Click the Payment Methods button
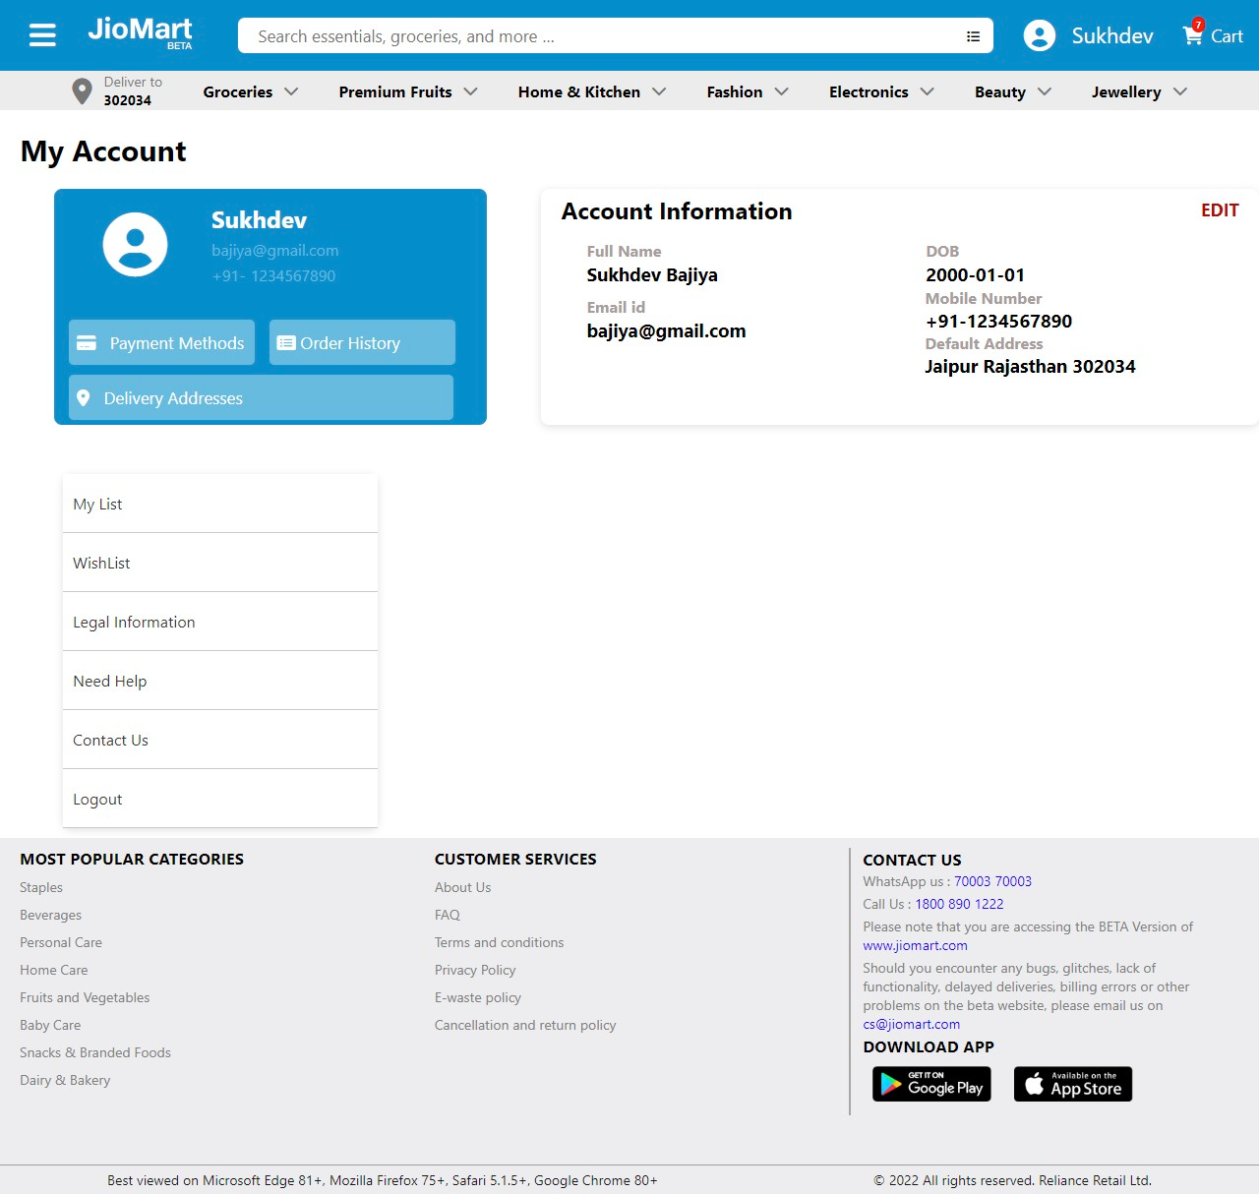Screen dimensions: 1259x1194 [161, 342]
